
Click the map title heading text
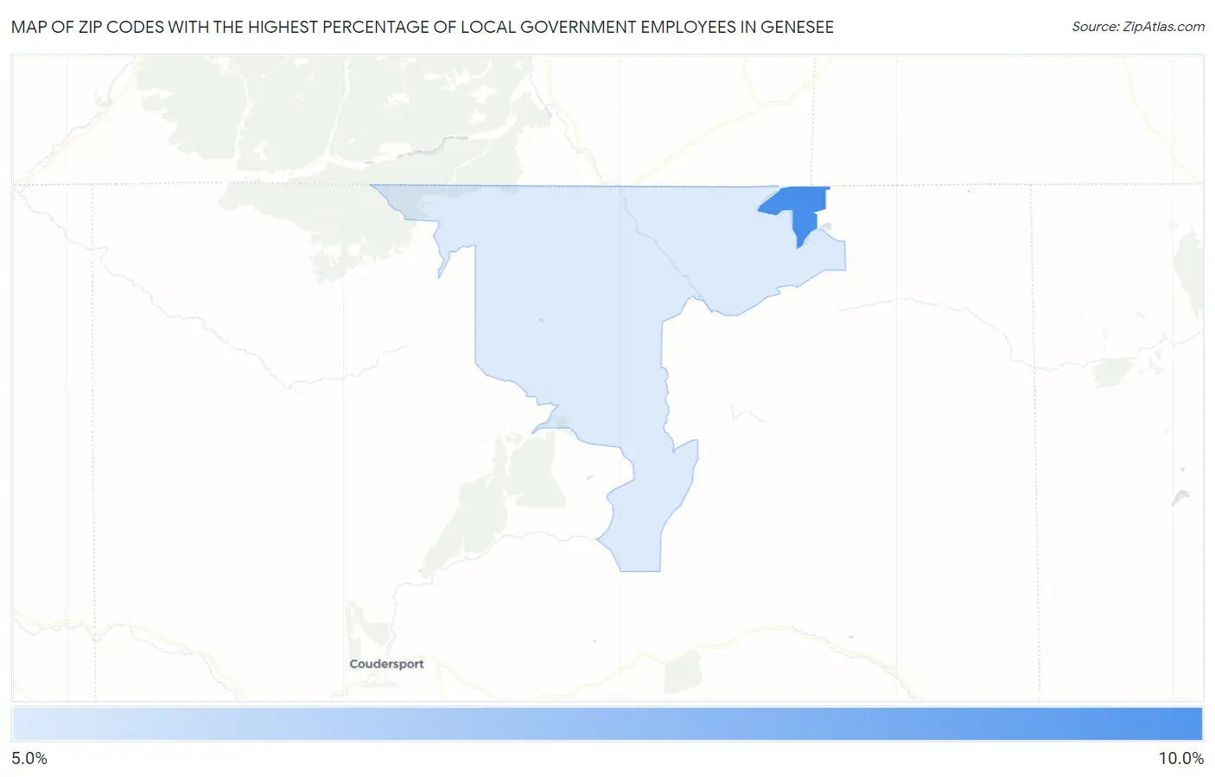click(x=423, y=27)
